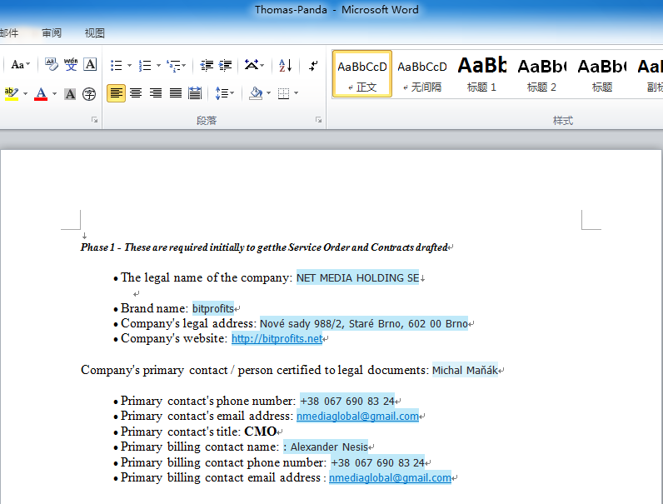This screenshot has width=663, height=504.
Task: Click the brand name bitprofits
Action: point(213,309)
